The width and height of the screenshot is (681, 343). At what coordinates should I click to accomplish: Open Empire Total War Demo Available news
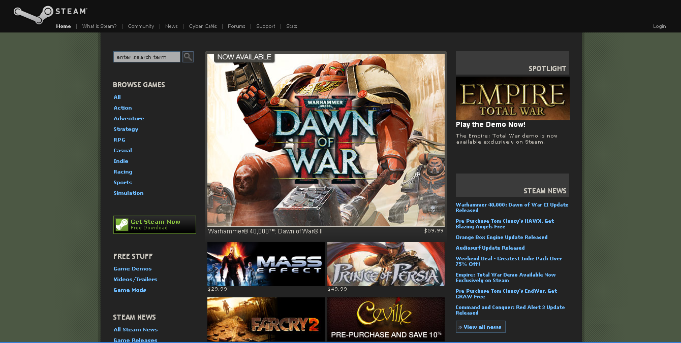pyautogui.click(x=506, y=278)
